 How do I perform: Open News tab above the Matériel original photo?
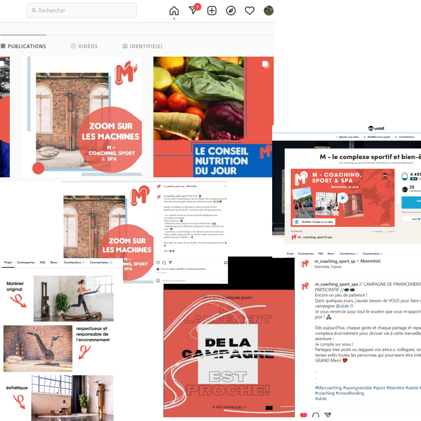(x=54, y=262)
